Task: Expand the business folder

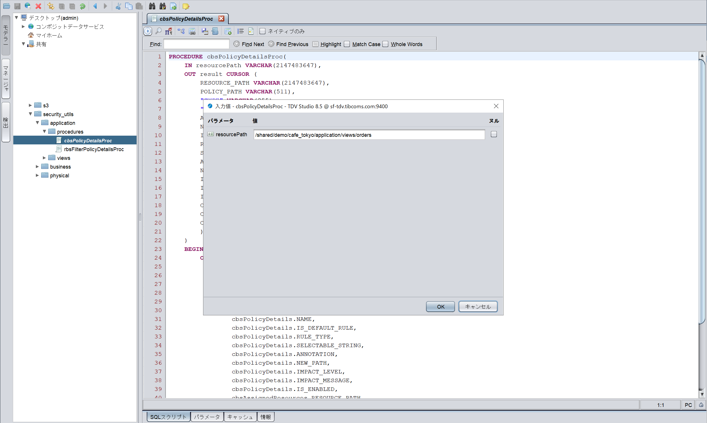Action: click(x=37, y=167)
